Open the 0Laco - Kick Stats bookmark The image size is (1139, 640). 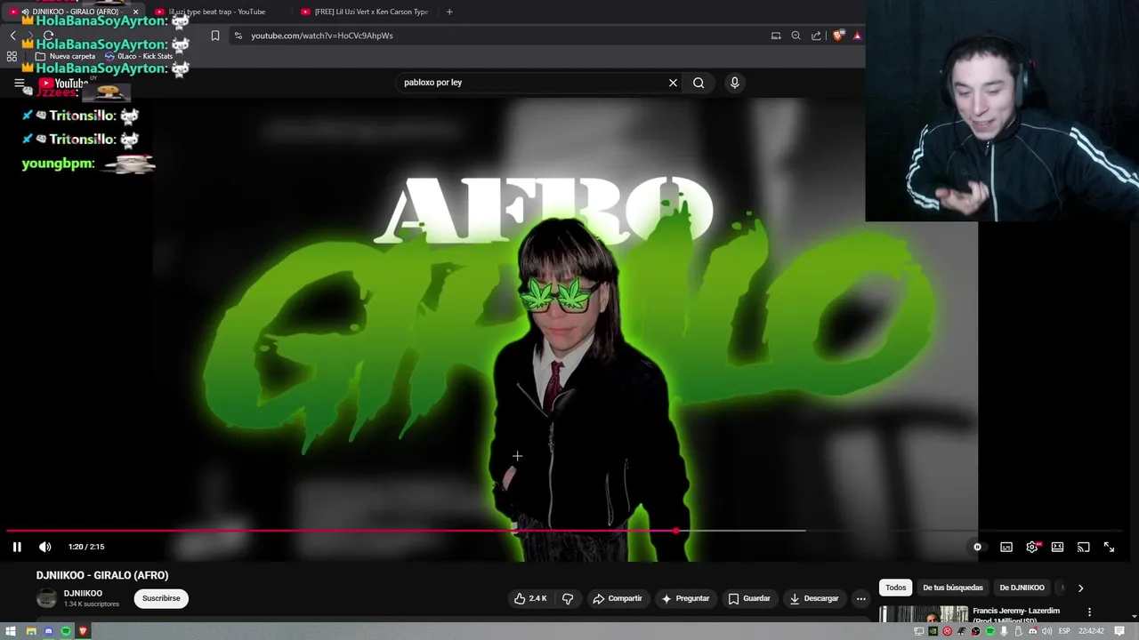pyautogui.click(x=138, y=56)
